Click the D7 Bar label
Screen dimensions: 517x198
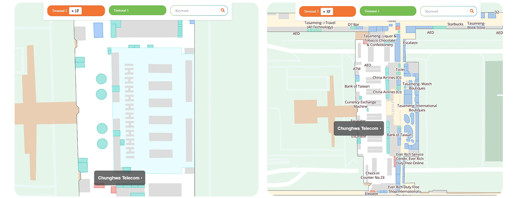tap(353, 24)
